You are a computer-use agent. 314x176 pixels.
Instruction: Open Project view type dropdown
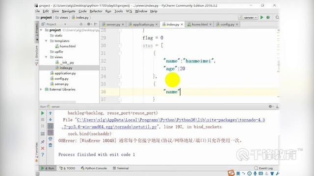click(x=65, y=24)
